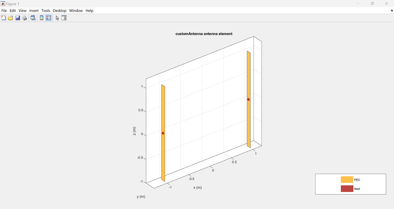Open the Tools menu

(46, 11)
